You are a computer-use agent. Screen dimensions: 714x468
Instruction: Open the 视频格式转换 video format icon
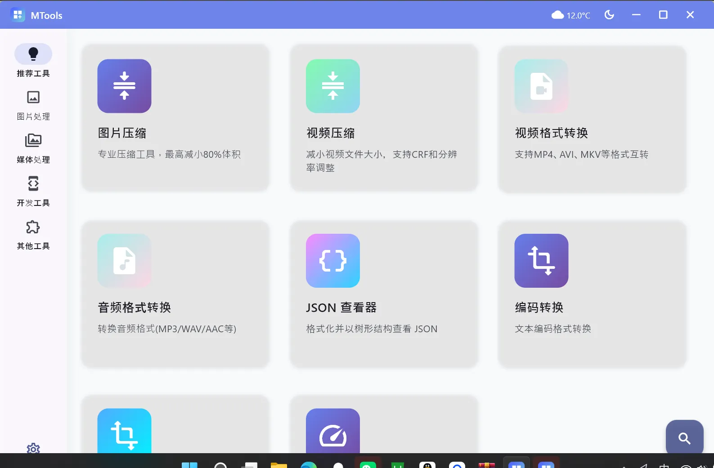(x=541, y=86)
